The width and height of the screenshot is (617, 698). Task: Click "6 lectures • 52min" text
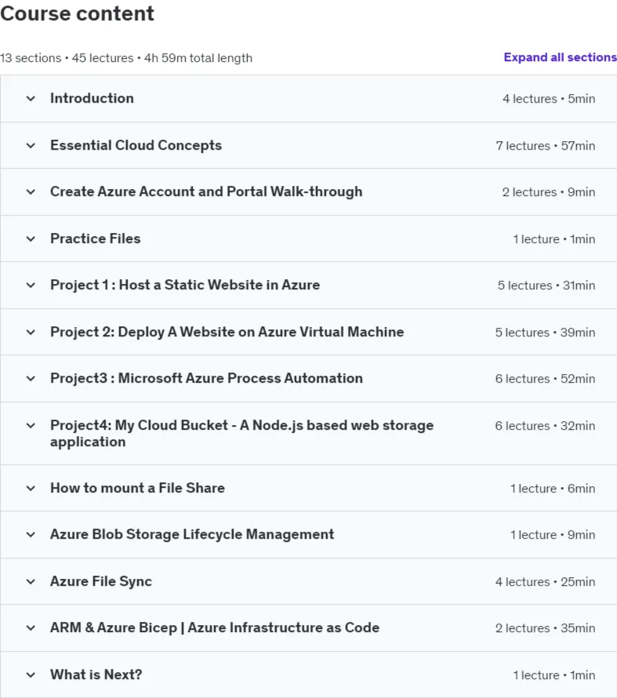pos(546,379)
